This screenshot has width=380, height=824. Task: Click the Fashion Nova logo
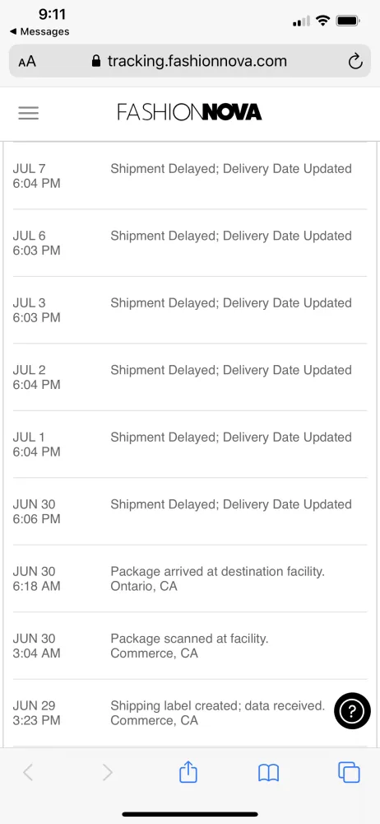point(189,112)
